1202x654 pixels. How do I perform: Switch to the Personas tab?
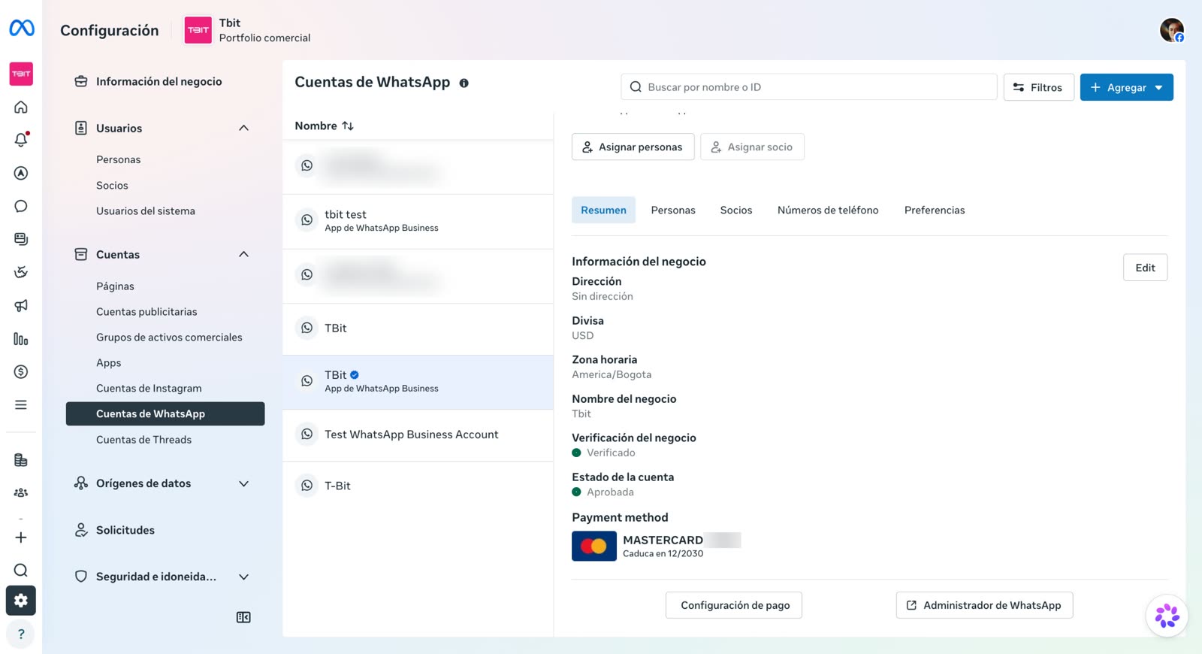[x=673, y=210]
